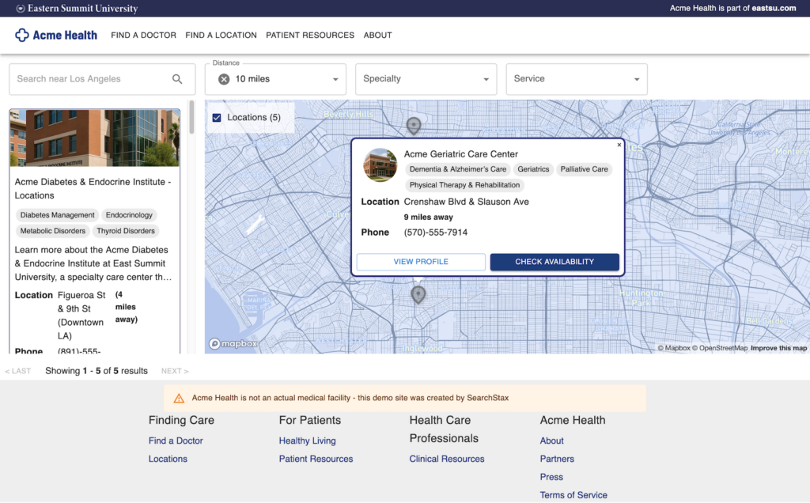Select the map pin near Inglewood
The image size is (810, 503).
click(x=418, y=294)
